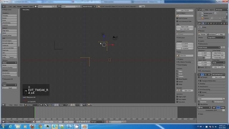Click the RenderLayers item in outliner
This screenshot has width=229, height=129.
click(208, 13)
